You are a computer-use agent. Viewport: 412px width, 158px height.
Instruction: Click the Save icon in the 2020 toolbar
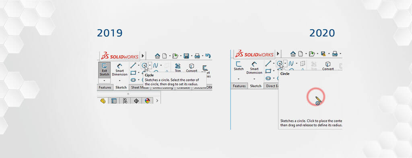[323, 54]
